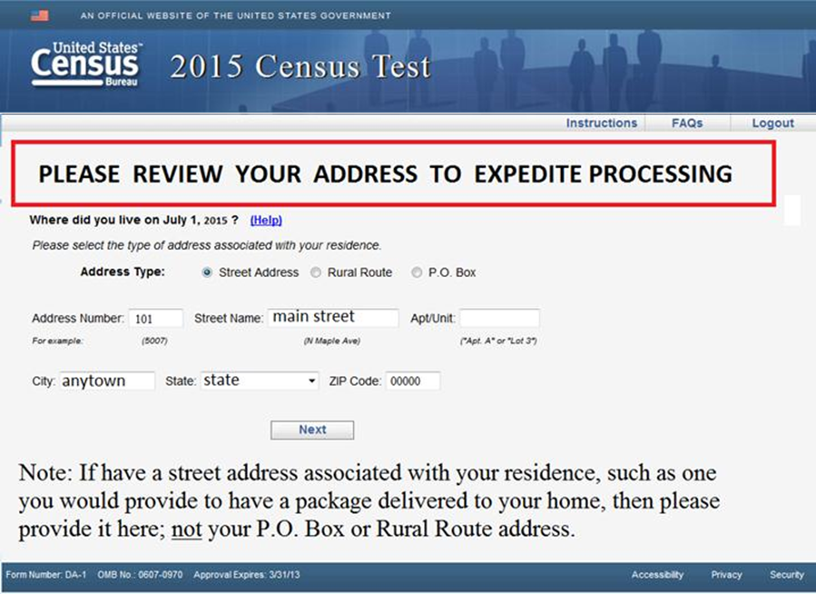Click the Next button
The image size is (816, 594).
312,430
